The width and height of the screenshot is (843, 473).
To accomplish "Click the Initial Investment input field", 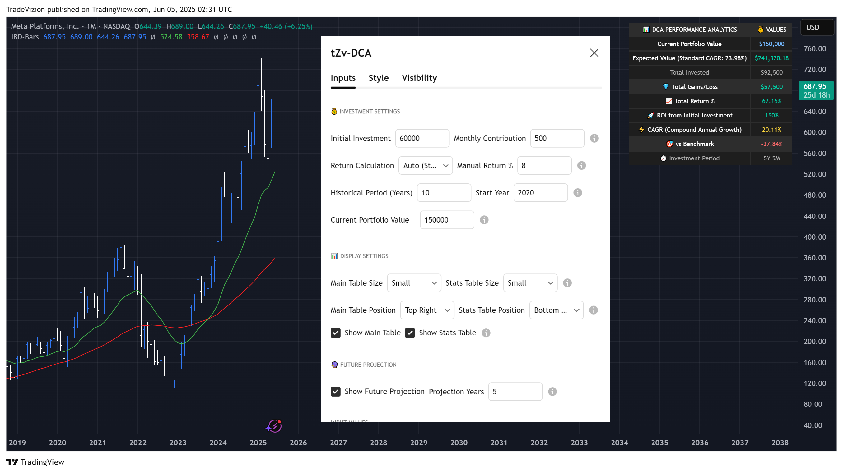I will coord(422,138).
